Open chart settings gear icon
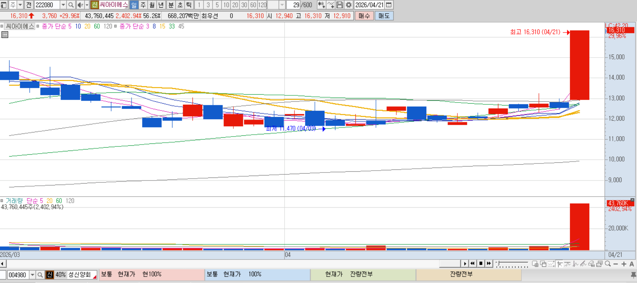 (x=349, y=5)
